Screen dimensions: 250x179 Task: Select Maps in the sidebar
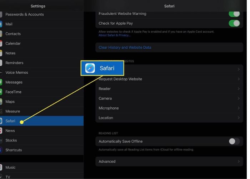coord(42,102)
